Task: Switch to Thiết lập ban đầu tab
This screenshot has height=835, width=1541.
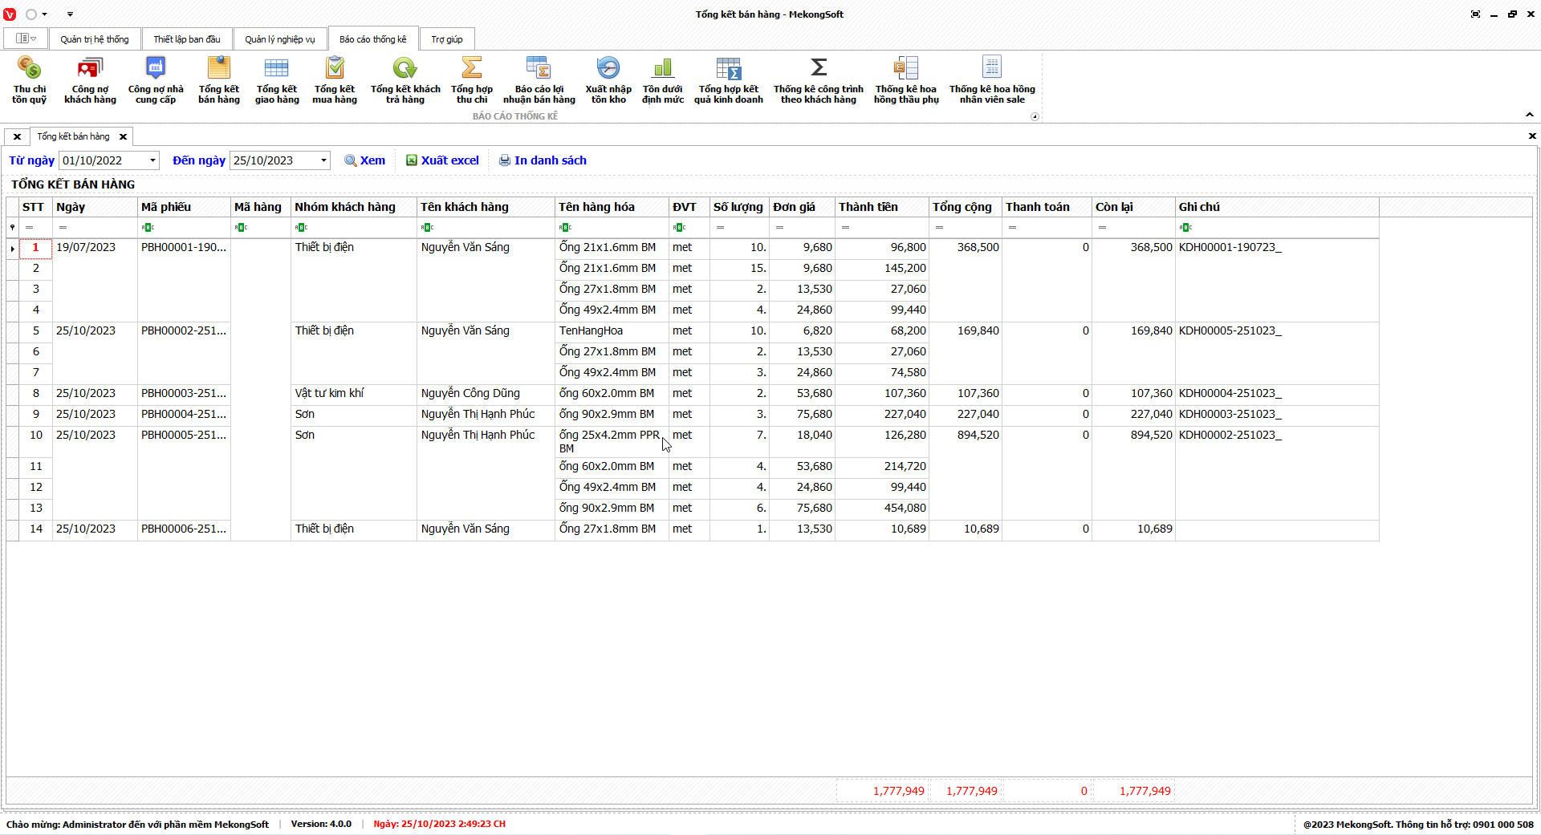Action: point(187,39)
